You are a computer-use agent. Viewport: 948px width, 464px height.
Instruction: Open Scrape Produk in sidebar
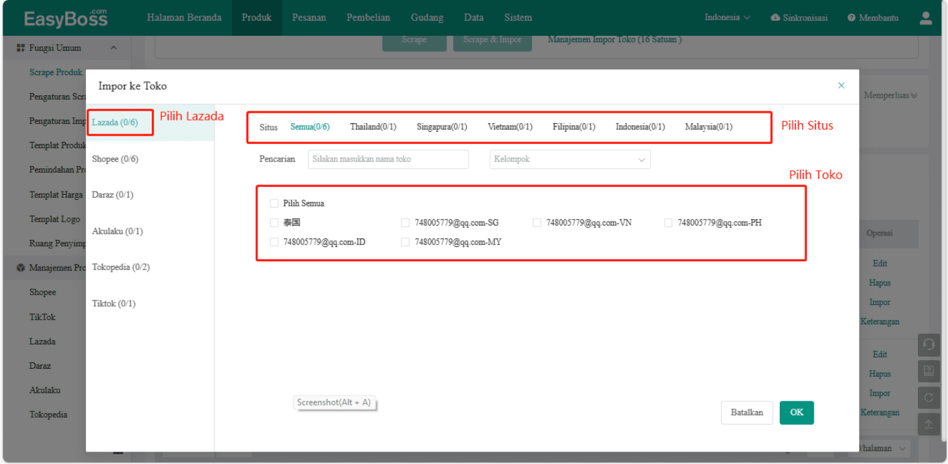(x=56, y=72)
